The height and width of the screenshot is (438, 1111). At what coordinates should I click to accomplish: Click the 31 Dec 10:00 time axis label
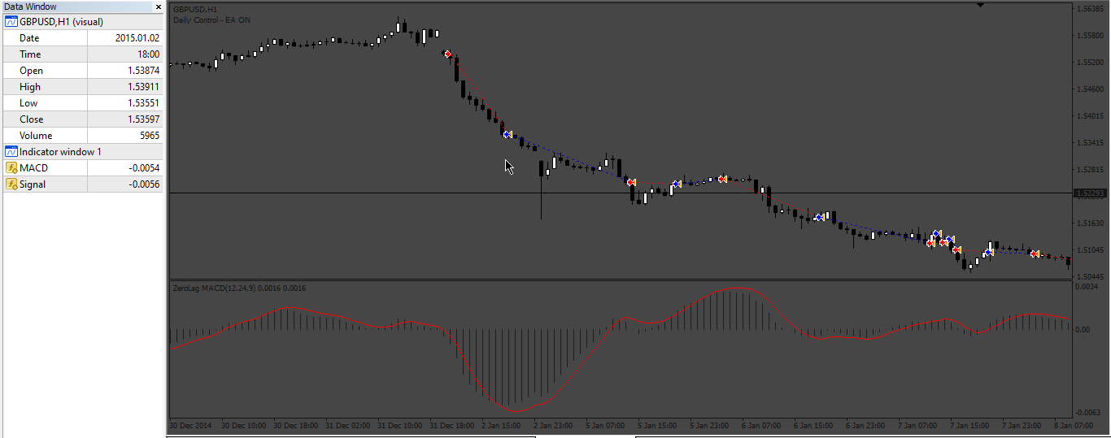coord(400,426)
